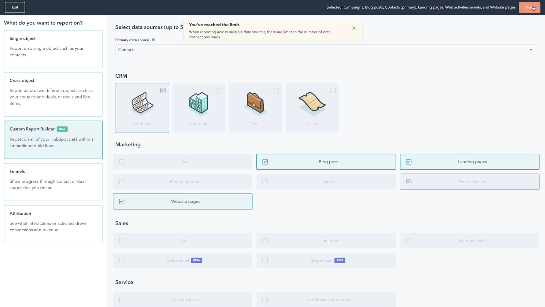
Task: Select the Single object report type
Action: click(53, 49)
